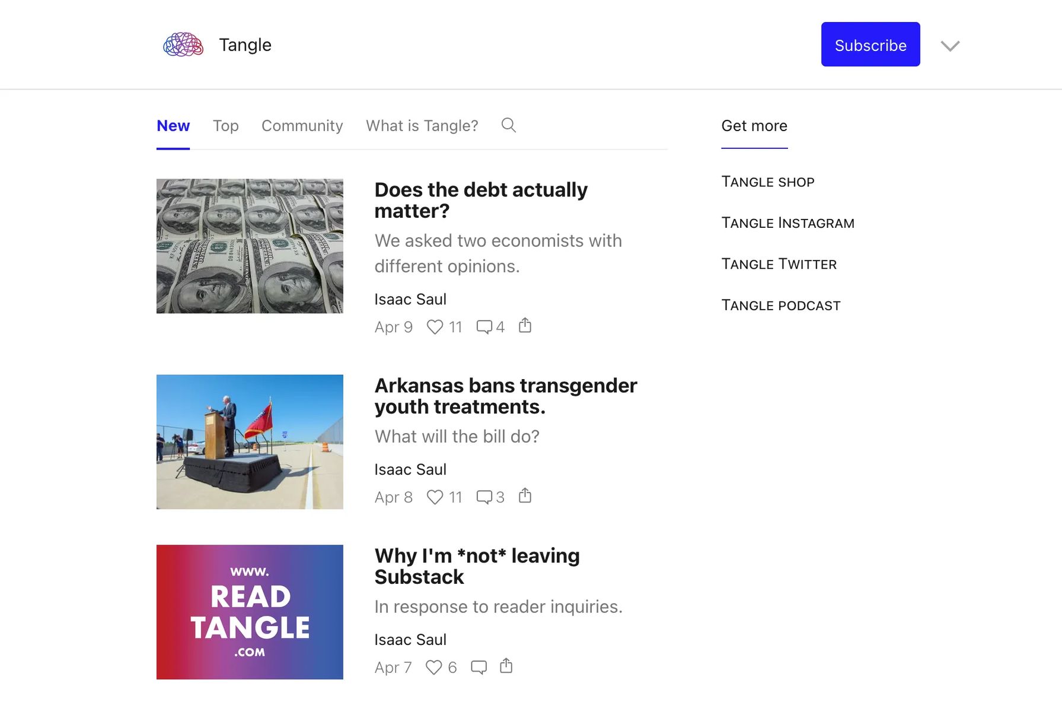The height and width of the screenshot is (712, 1062).
Task: Expand the menu next to Subscribe
Action: 949,45
